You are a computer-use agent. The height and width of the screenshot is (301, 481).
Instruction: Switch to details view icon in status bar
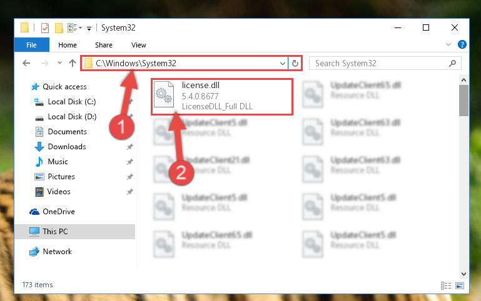[446, 285]
